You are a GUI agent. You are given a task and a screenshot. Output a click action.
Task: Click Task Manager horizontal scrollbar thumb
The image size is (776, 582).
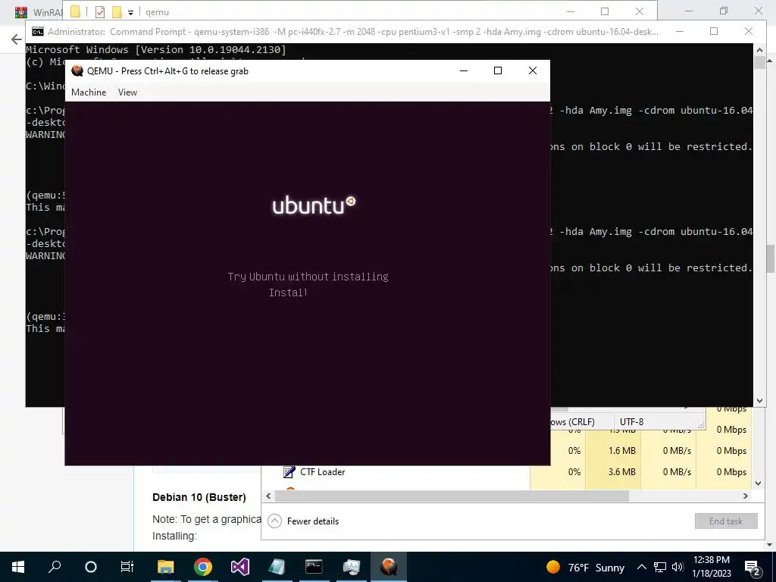pyautogui.click(x=452, y=496)
